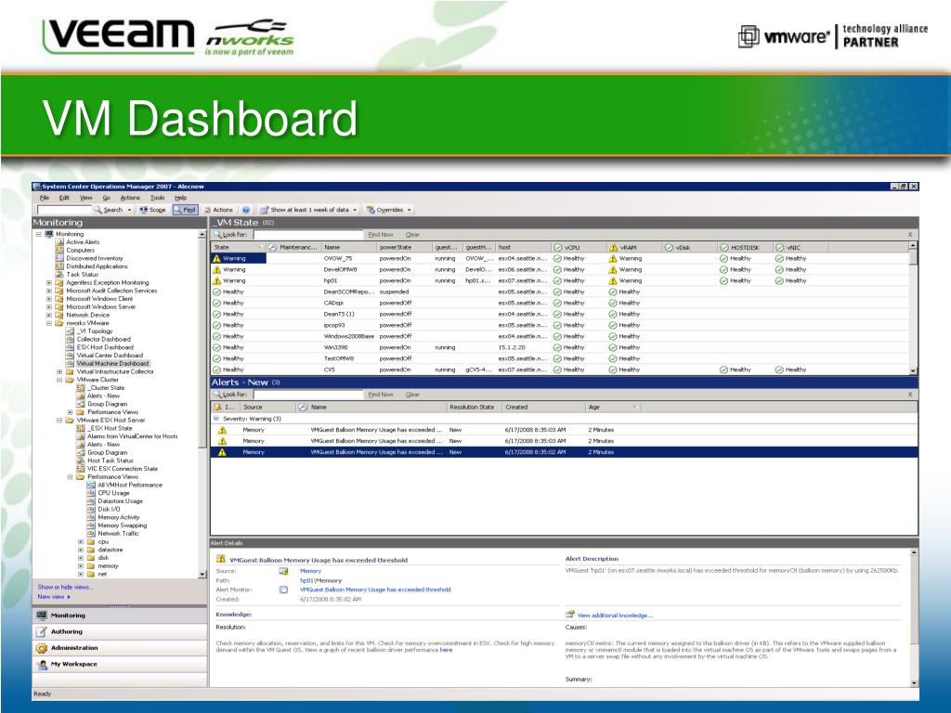Open the Tools menu
951x713 pixels.
coord(158,198)
